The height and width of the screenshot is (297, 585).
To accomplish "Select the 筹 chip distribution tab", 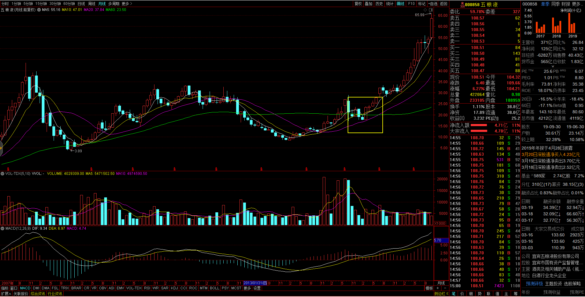I will [516, 294].
